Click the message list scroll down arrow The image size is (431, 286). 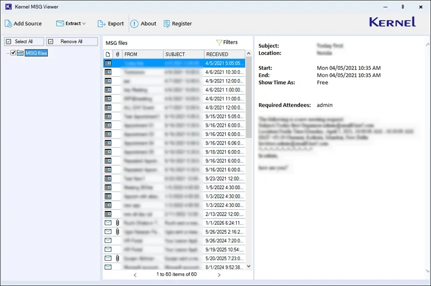248,267
